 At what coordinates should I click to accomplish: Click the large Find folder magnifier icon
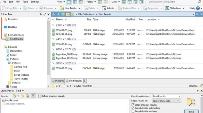coord(191,102)
